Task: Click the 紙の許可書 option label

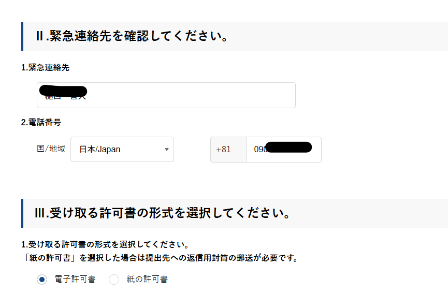Action: pyautogui.click(x=147, y=280)
